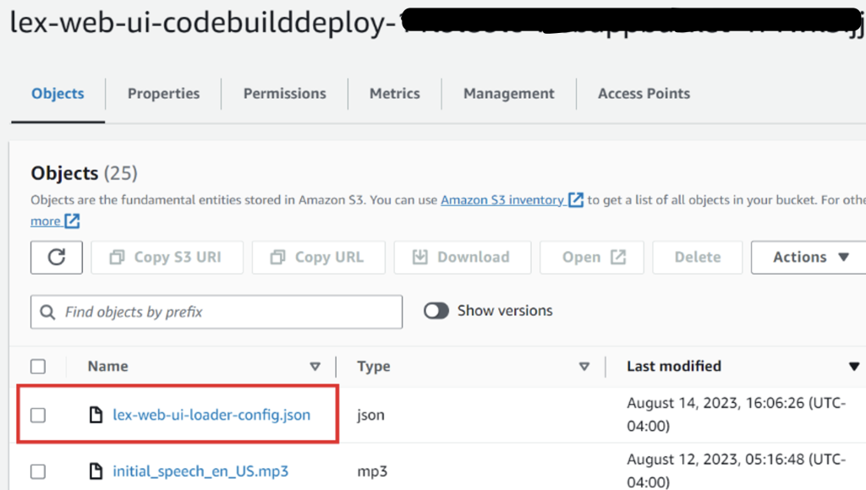Click the Copy URL button
Image resolution: width=866 pixels, height=490 pixels.
(x=318, y=257)
